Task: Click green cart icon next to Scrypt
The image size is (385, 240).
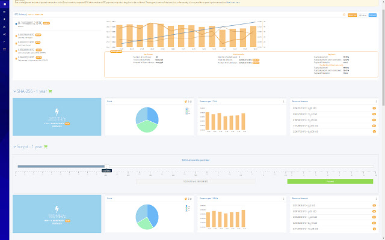Action: (46, 146)
